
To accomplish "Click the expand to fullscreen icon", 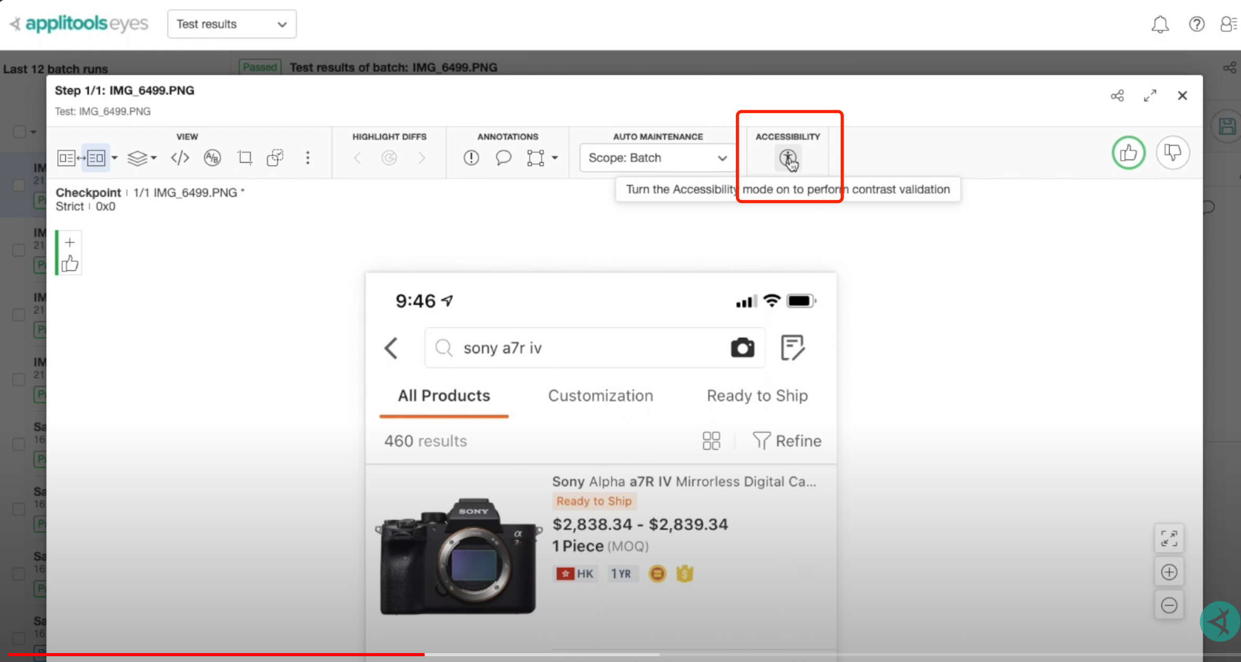I will [1150, 94].
